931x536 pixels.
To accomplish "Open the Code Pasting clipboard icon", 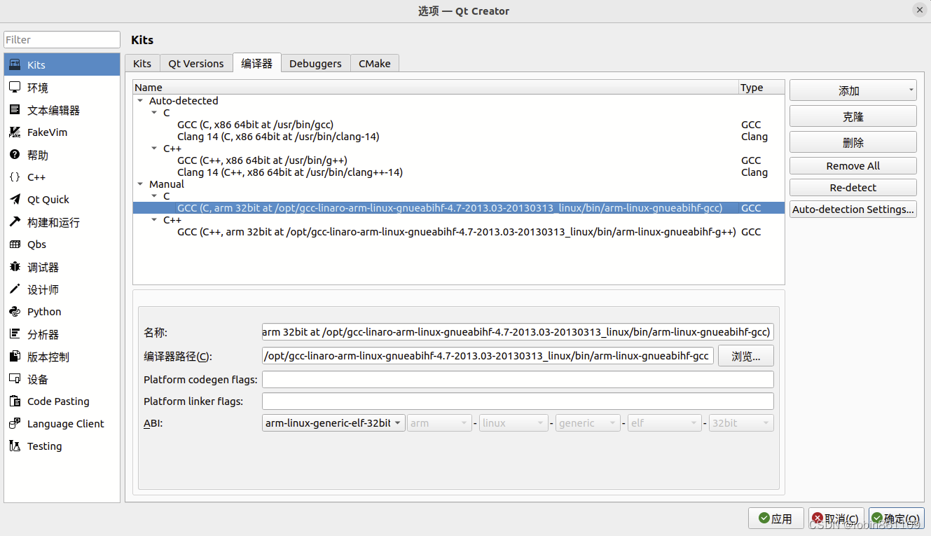I will click(15, 401).
